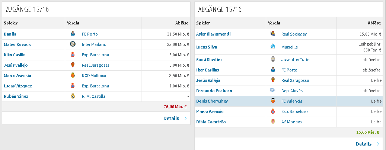The image size is (386, 150).
Task: Click the FC Porto crest beside Danilo
Action: pyautogui.click(x=72, y=34)
